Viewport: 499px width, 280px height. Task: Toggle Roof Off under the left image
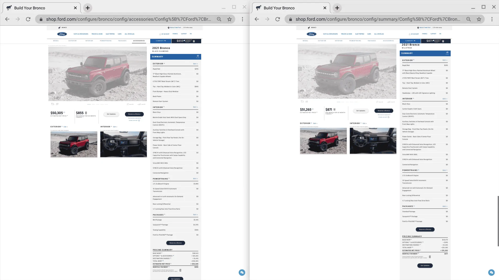(142, 104)
